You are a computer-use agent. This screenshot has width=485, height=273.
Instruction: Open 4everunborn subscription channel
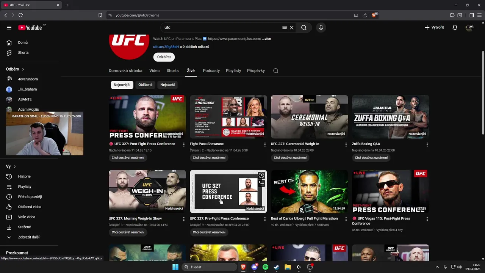click(28, 79)
